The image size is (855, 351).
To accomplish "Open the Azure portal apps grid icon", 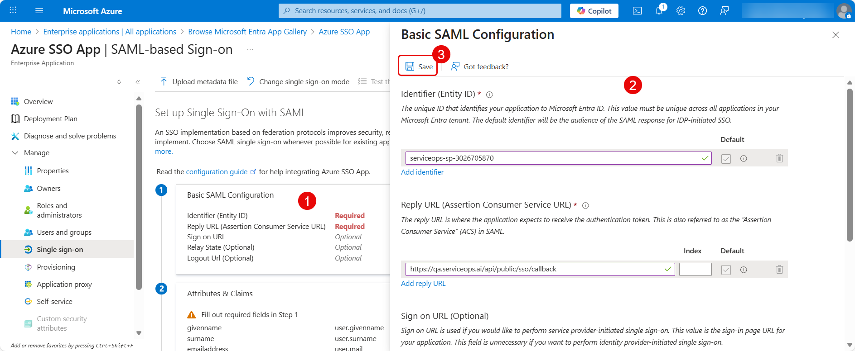I will pos(13,10).
